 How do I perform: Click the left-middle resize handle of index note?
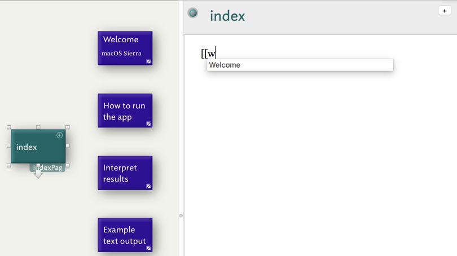[x=9, y=146]
